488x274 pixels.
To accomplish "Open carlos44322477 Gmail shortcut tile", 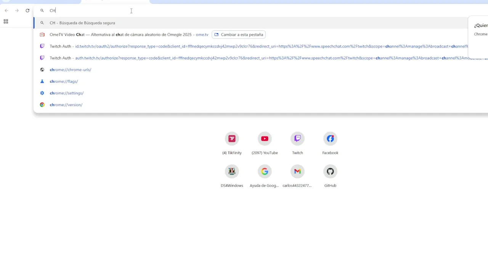I will [297, 176].
